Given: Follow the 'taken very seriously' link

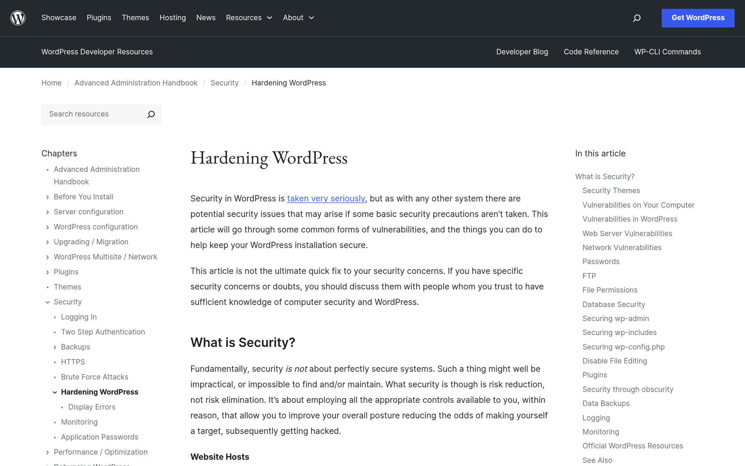Looking at the screenshot, I should pos(326,198).
